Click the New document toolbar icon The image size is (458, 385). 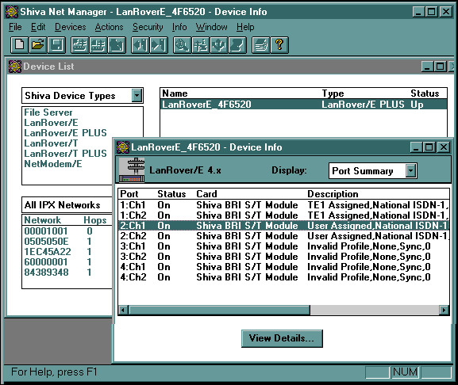[20, 45]
